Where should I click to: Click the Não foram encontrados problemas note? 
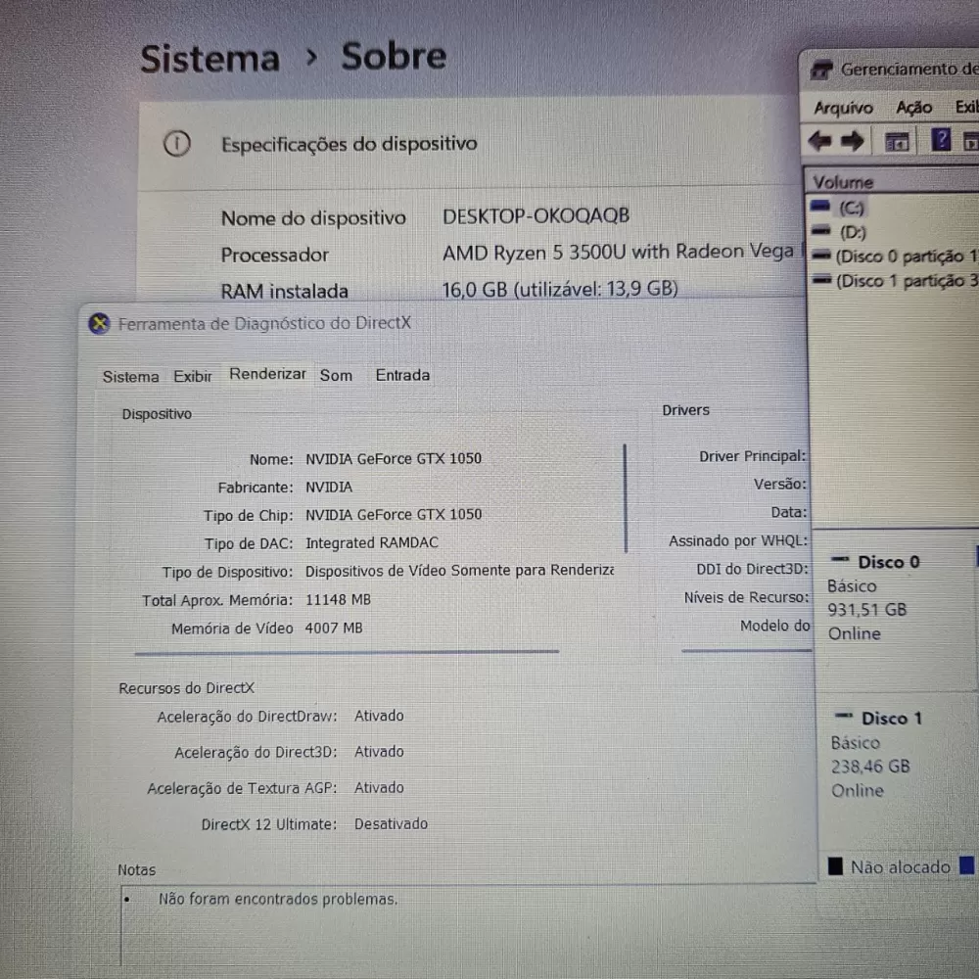coord(278,899)
